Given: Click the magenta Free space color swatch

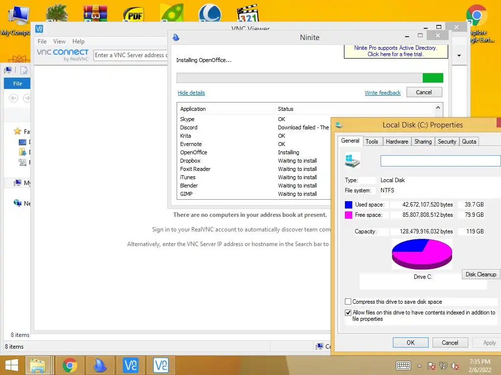Looking at the screenshot, I should click(348, 215).
